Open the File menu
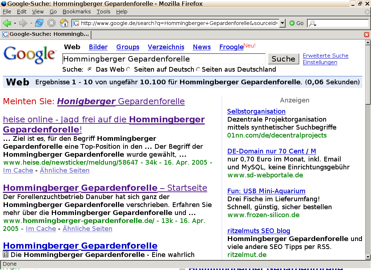Screen dimensions: 371x270 [x=7, y=12]
